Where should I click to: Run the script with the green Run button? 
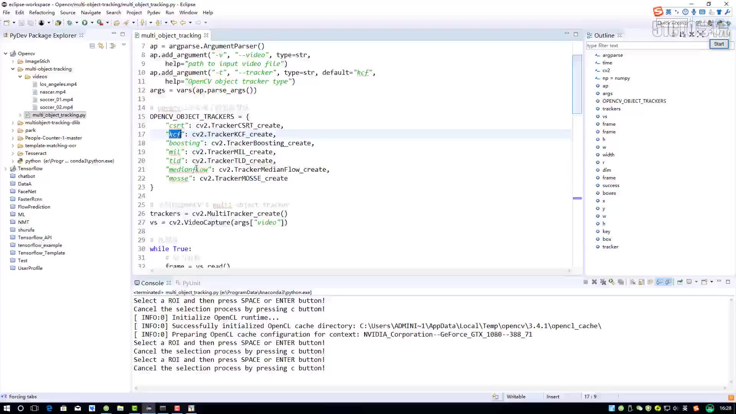click(85, 23)
